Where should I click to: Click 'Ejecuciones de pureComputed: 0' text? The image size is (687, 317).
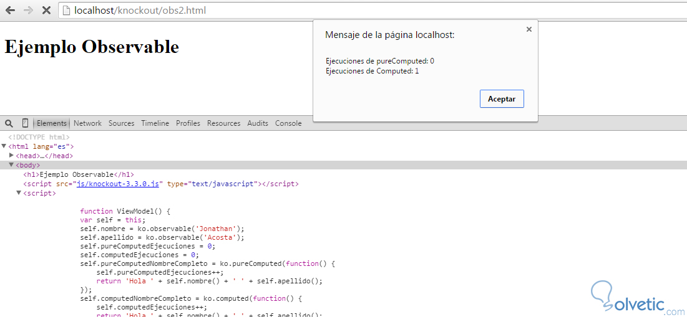pyautogui.click(x=380, y=61)
